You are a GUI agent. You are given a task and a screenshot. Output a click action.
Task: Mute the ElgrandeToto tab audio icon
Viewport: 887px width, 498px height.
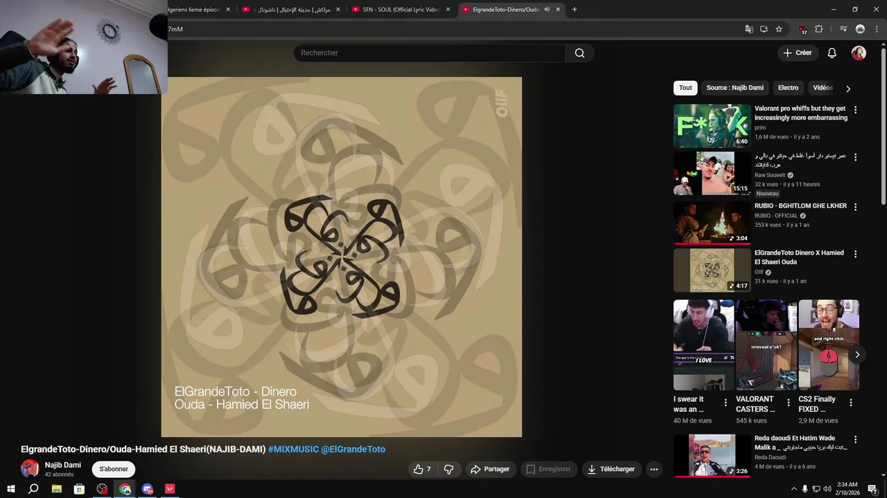[x=547, y=10]
